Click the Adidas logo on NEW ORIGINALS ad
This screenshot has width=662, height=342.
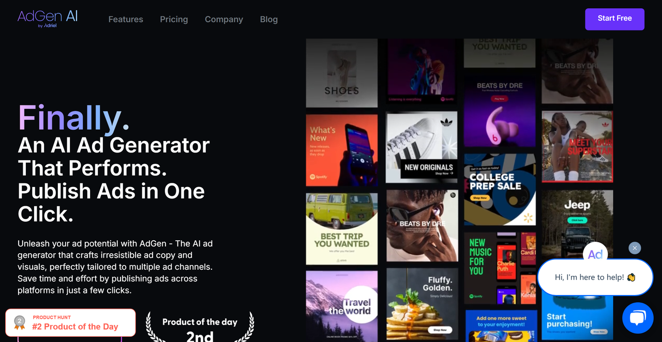pos(445,122)
